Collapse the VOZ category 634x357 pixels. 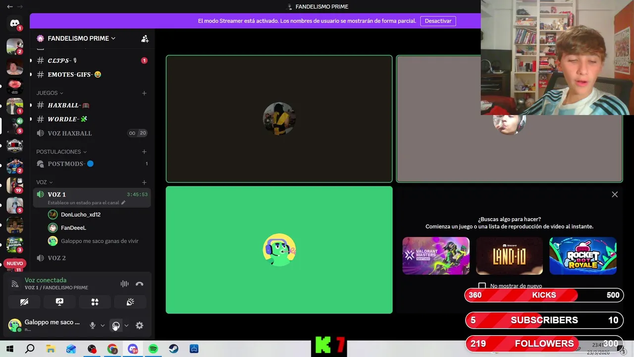tap(44, 182)
